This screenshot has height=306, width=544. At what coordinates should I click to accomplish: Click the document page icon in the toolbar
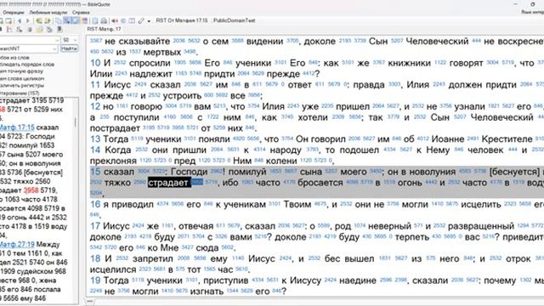point(95,20)
